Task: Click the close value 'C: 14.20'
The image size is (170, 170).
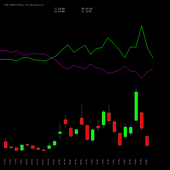Action: click(60, 9)
